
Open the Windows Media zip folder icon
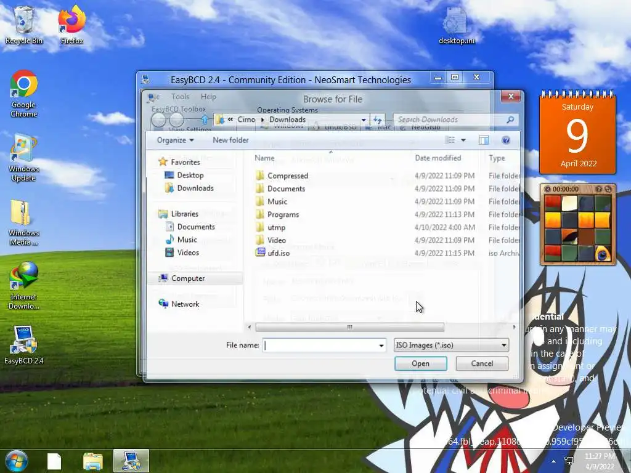click(x=24, y=222)
